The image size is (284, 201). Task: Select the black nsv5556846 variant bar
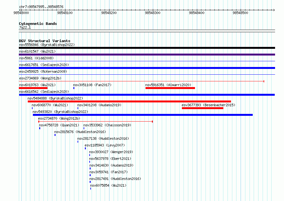coord(147,48)
